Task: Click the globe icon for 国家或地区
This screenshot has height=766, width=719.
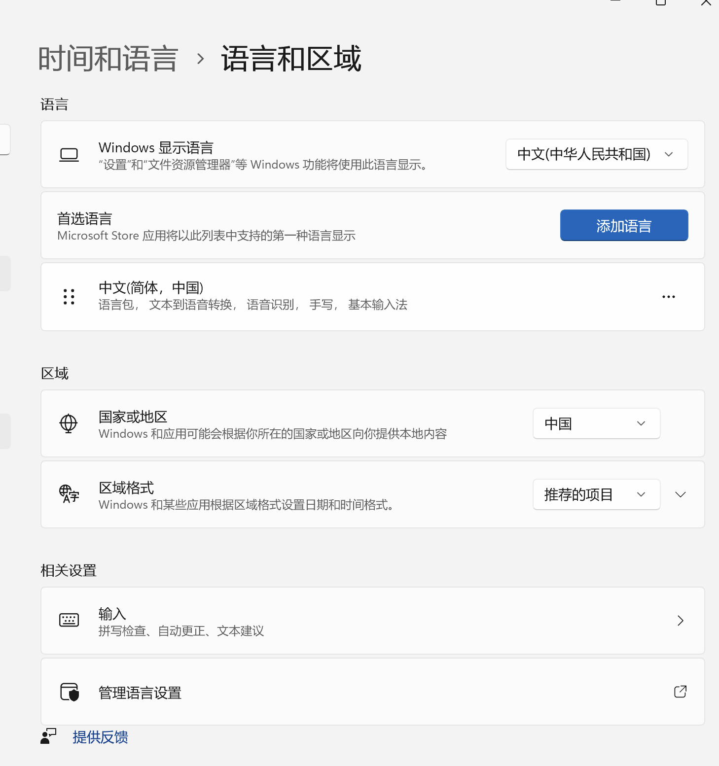Action: pyautogui.click(x=69, y=423)
